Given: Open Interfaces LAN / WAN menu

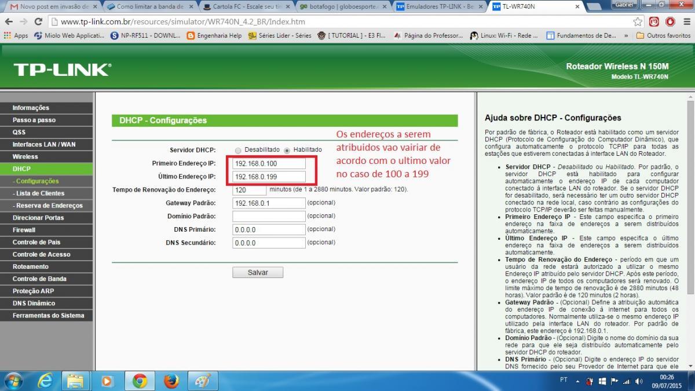Looking at the screenshot, I should (x=46, y=144).
